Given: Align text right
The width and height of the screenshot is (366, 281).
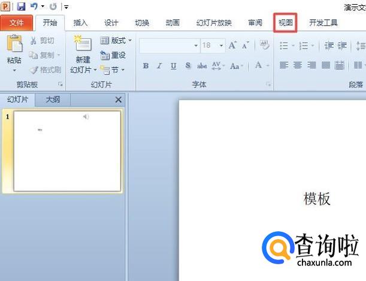Looking at the screenshot, I should tap(311, 65).
